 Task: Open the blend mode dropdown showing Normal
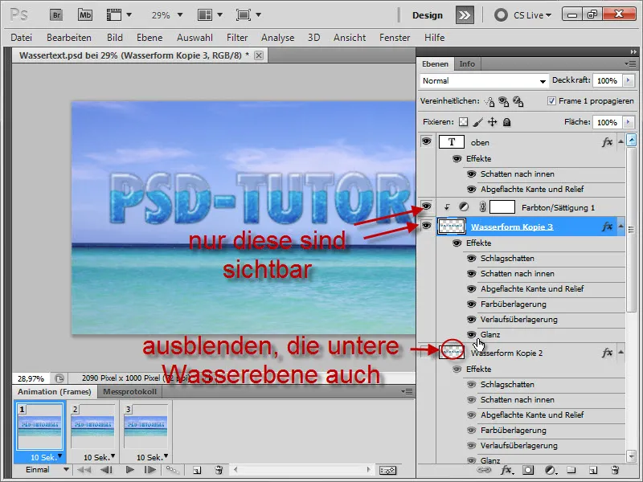coord(485,81)
